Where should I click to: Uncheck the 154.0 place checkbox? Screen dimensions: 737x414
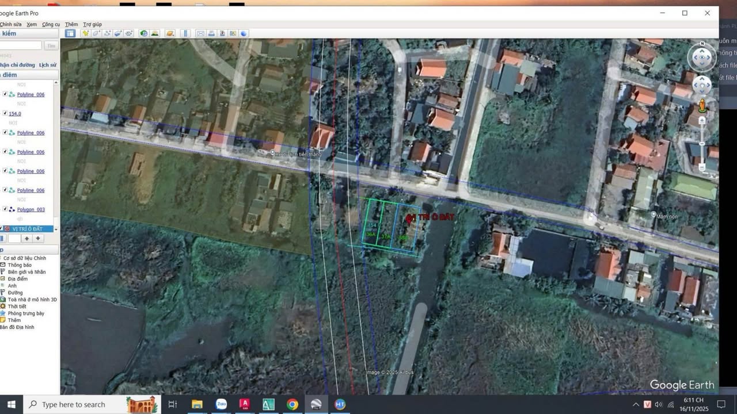(5, 113)
